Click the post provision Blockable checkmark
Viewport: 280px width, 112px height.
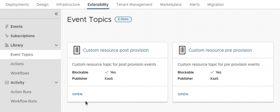point(107,72)
